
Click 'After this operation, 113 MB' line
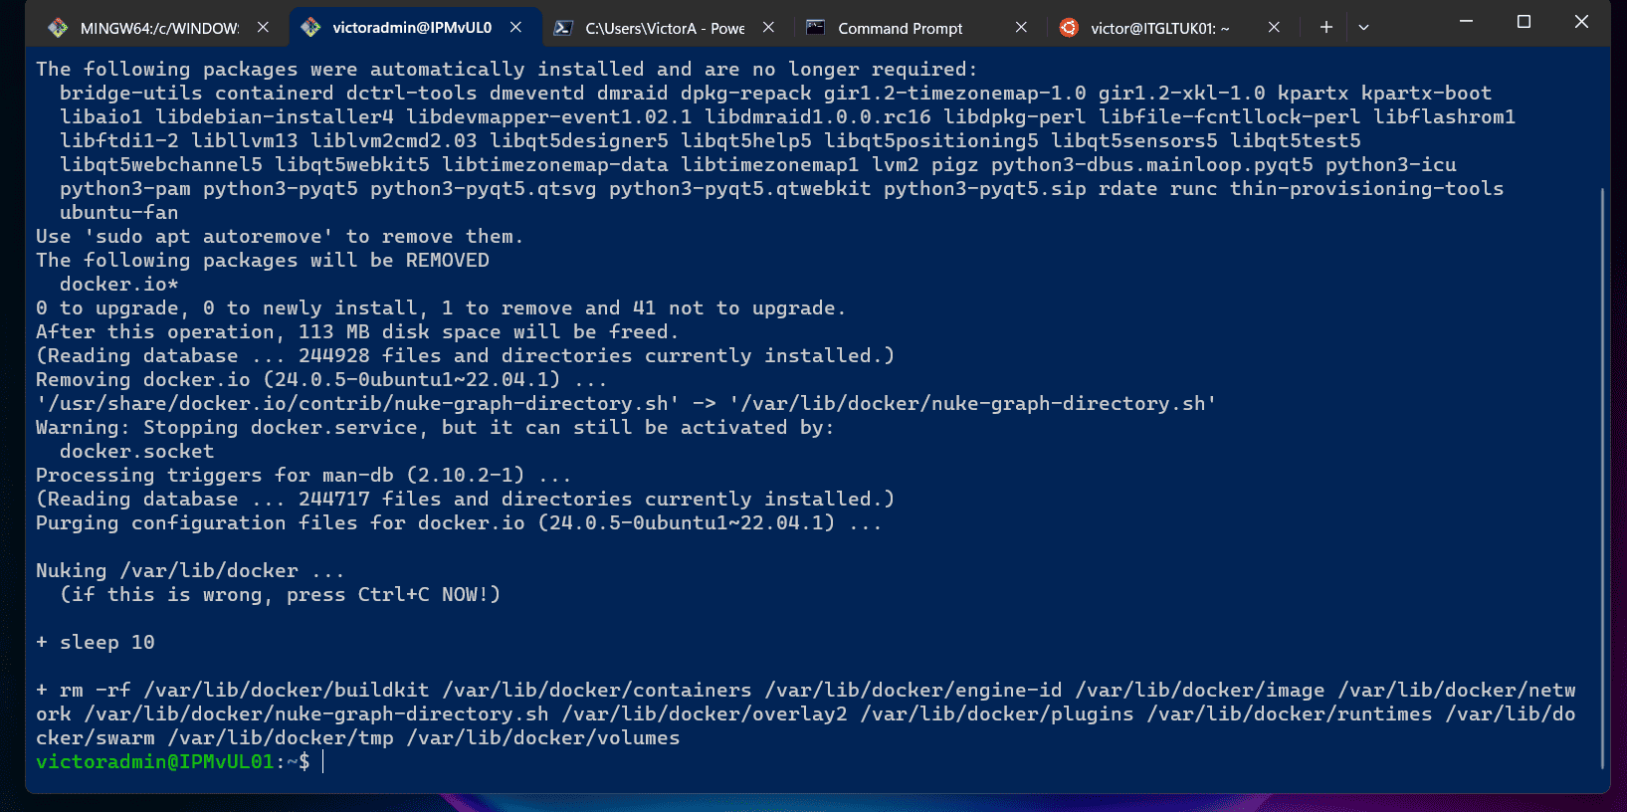click(x=357, y=331)
